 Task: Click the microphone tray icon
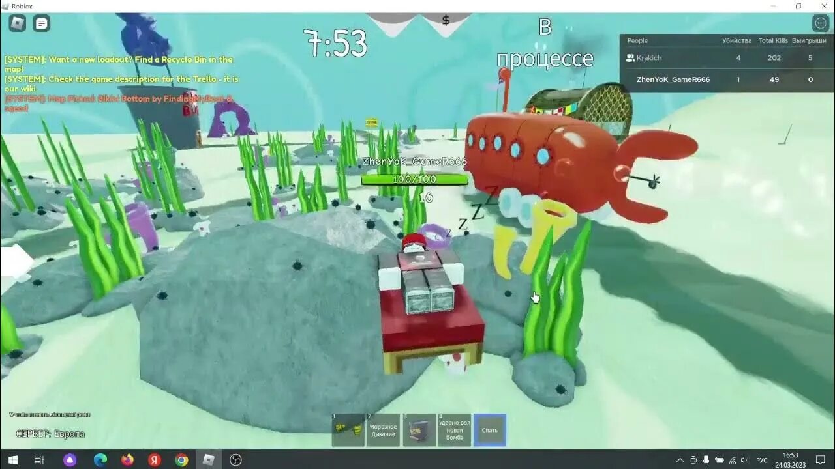[706, 460]
